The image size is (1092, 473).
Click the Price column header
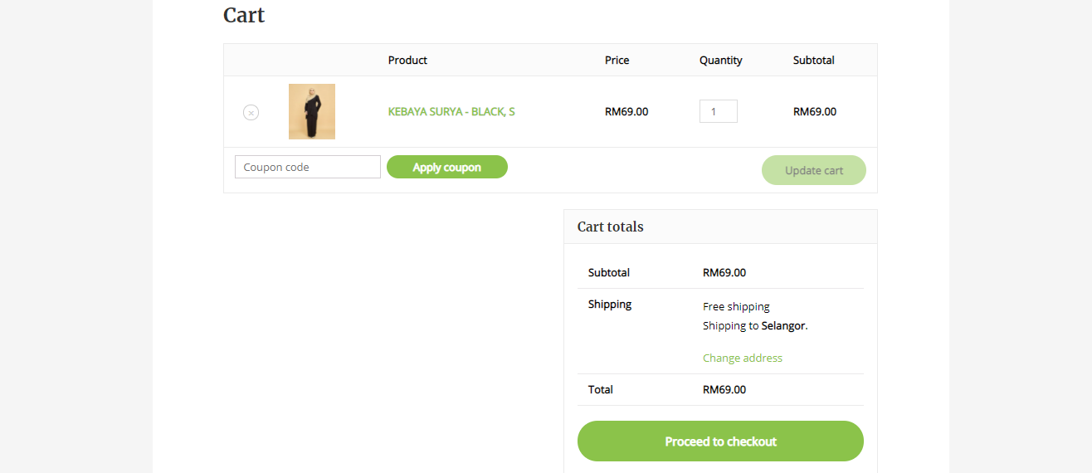(617, 60)
